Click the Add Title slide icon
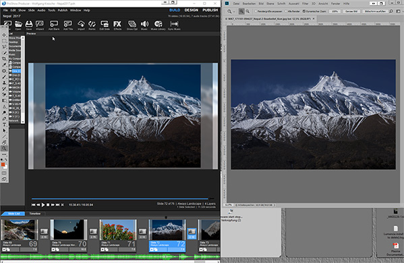Screen dimensions: 404x263 pos(67,25)
